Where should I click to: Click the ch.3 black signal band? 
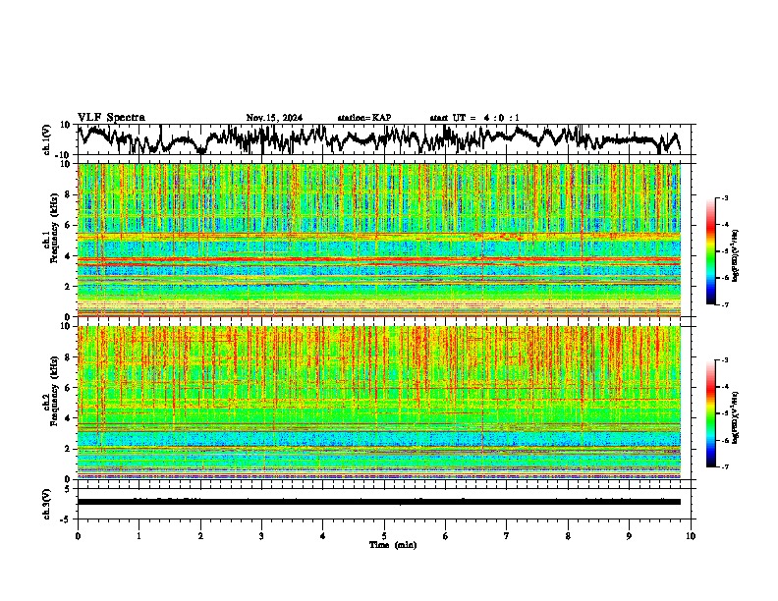pos(379,502)
